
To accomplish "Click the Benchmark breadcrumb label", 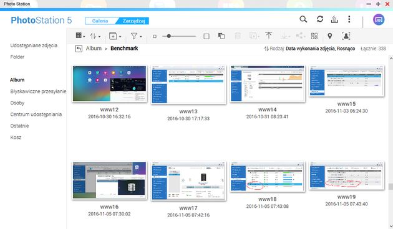I will click(124, 49).
